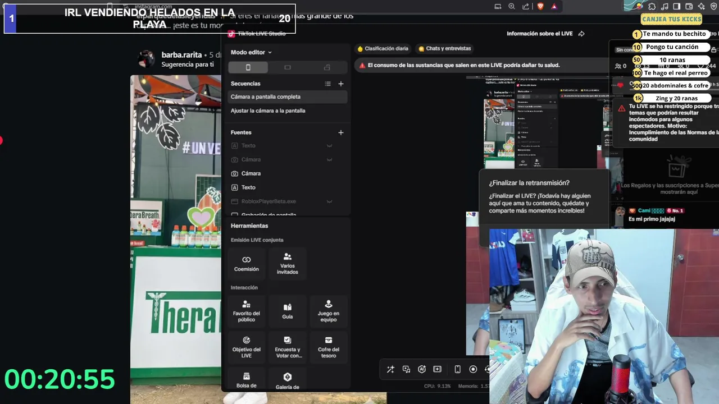This screenshot has width=719, height=404.
Task: Click the share arrow beside Información sobre el LIVE
Action: point(581,34)
